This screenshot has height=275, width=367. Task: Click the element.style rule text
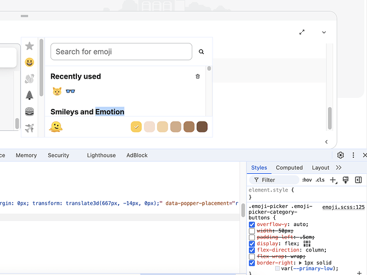[269, 190]
